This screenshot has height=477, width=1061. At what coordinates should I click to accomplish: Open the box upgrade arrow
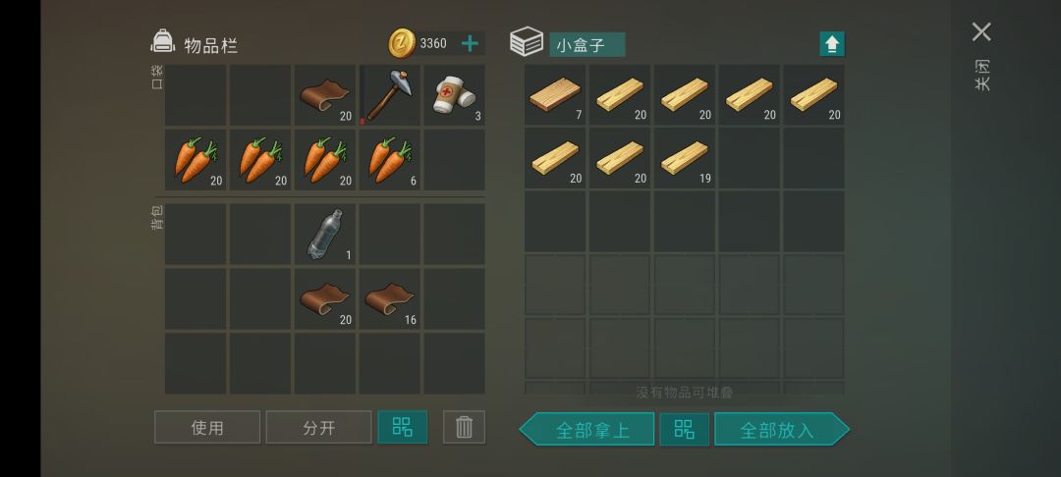[832, 44]
